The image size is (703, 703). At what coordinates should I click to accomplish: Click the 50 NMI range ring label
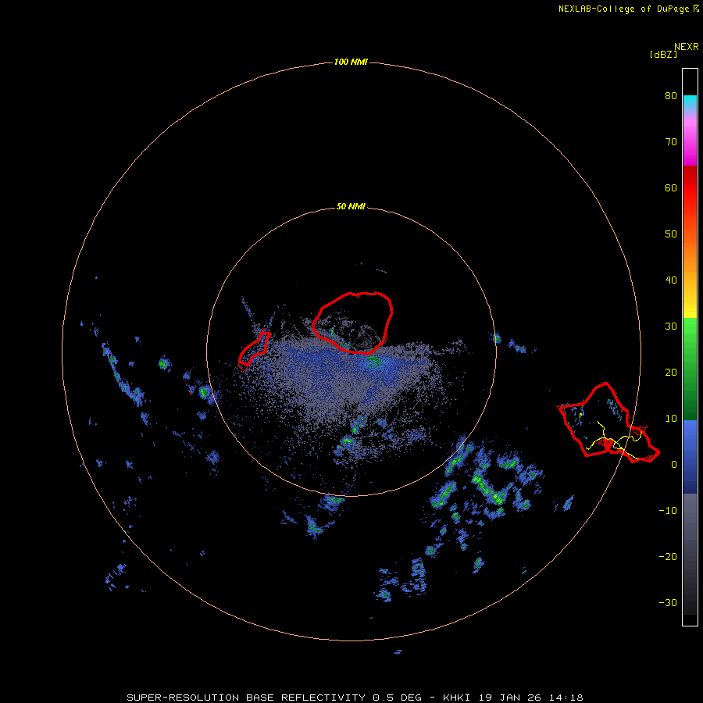tap(351, 207)
